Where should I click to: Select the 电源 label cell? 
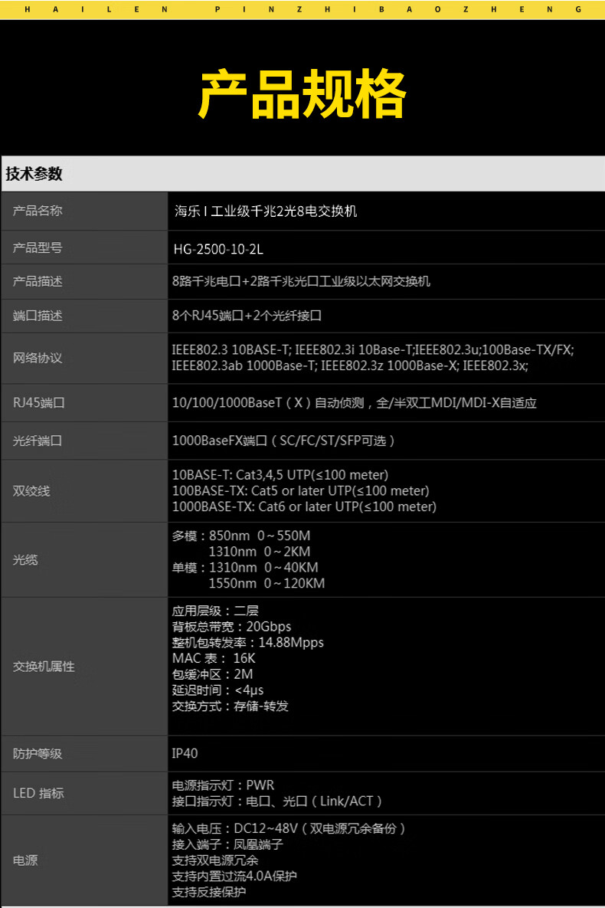84,860
